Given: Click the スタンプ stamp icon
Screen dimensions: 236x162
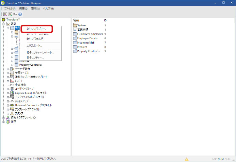Looking at the screenshot, I should point(12,113).
